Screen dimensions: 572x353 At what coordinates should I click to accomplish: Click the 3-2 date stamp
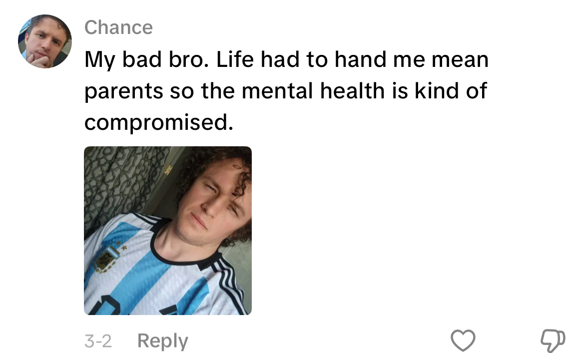click(98, 342)
